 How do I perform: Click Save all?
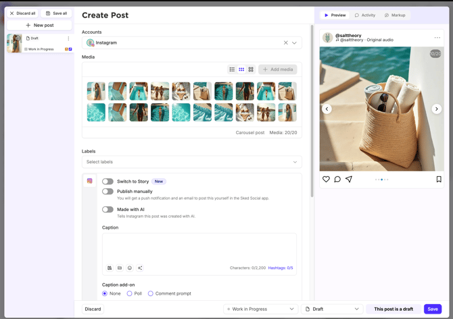coord(56,13)
